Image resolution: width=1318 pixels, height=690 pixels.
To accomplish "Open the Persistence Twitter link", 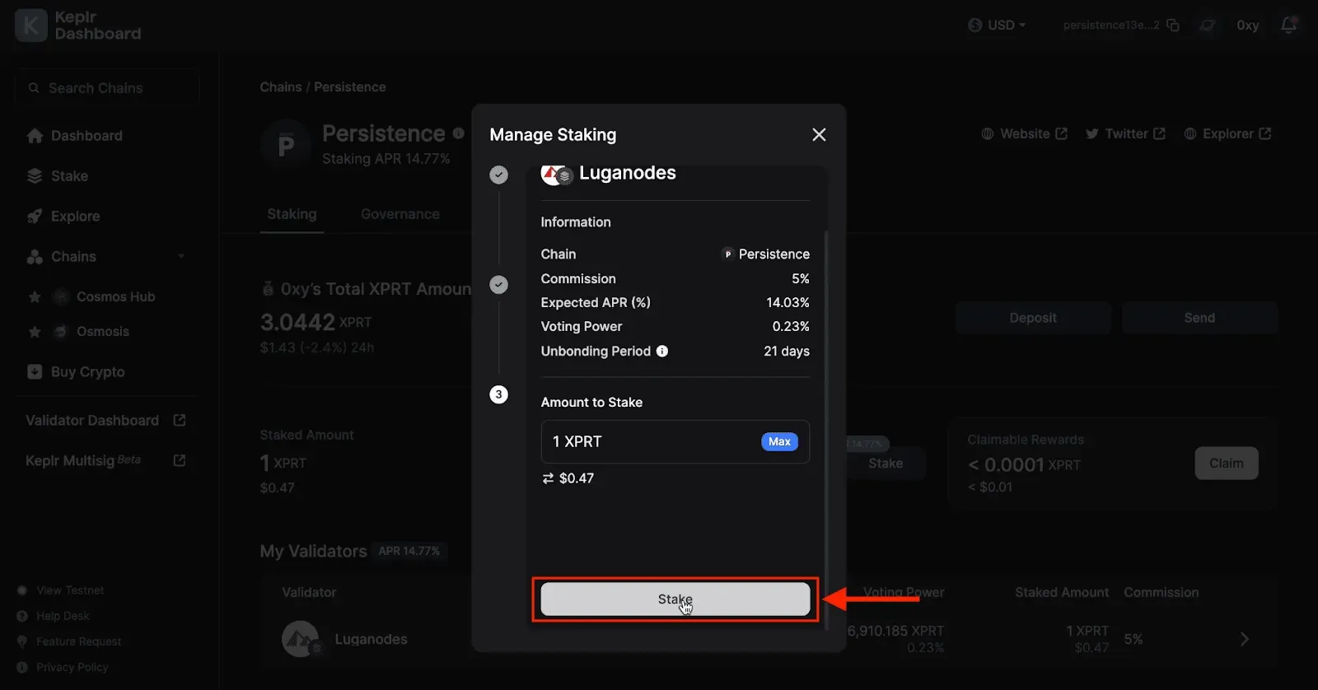I will tap(1125, 133).
